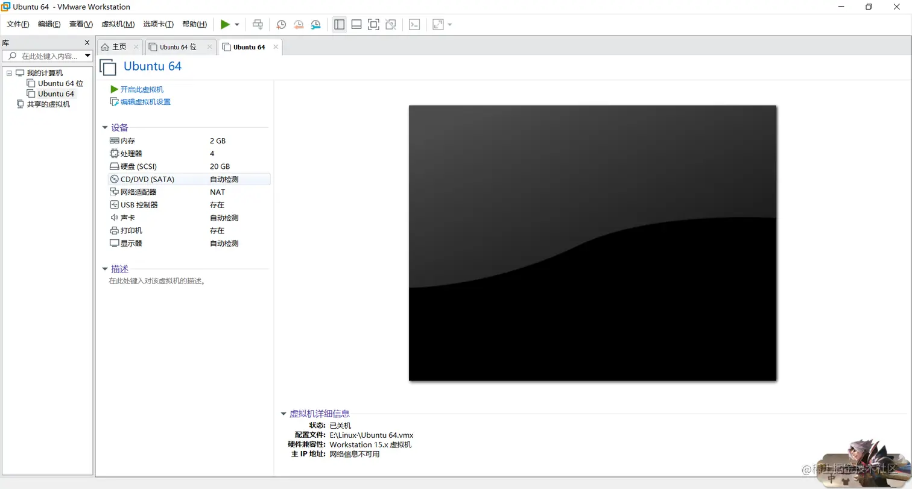Click the full screen mode icon

click(373, 24)
